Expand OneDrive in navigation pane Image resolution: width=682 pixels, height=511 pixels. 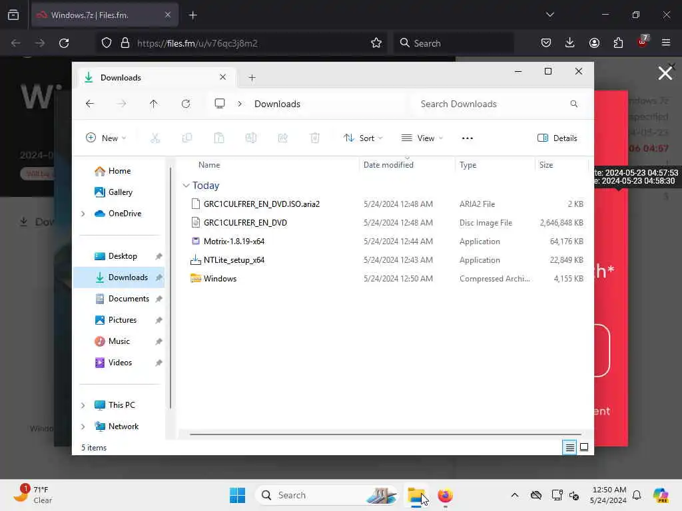[83, 214]
